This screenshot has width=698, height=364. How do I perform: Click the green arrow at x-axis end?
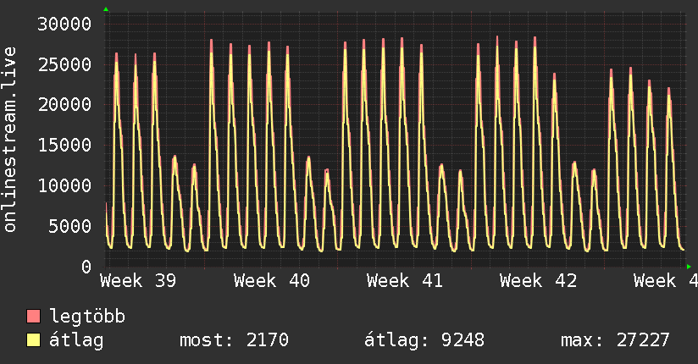(x=689, y=267)
